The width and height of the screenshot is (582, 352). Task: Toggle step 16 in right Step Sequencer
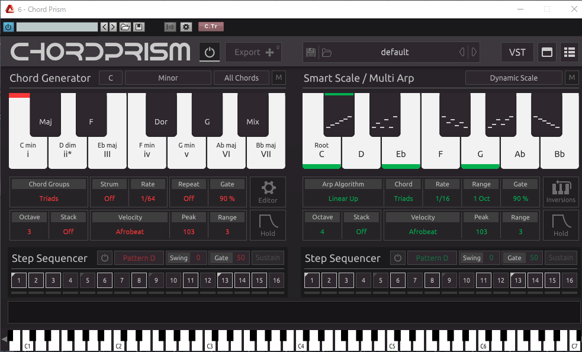pos(570,280)
